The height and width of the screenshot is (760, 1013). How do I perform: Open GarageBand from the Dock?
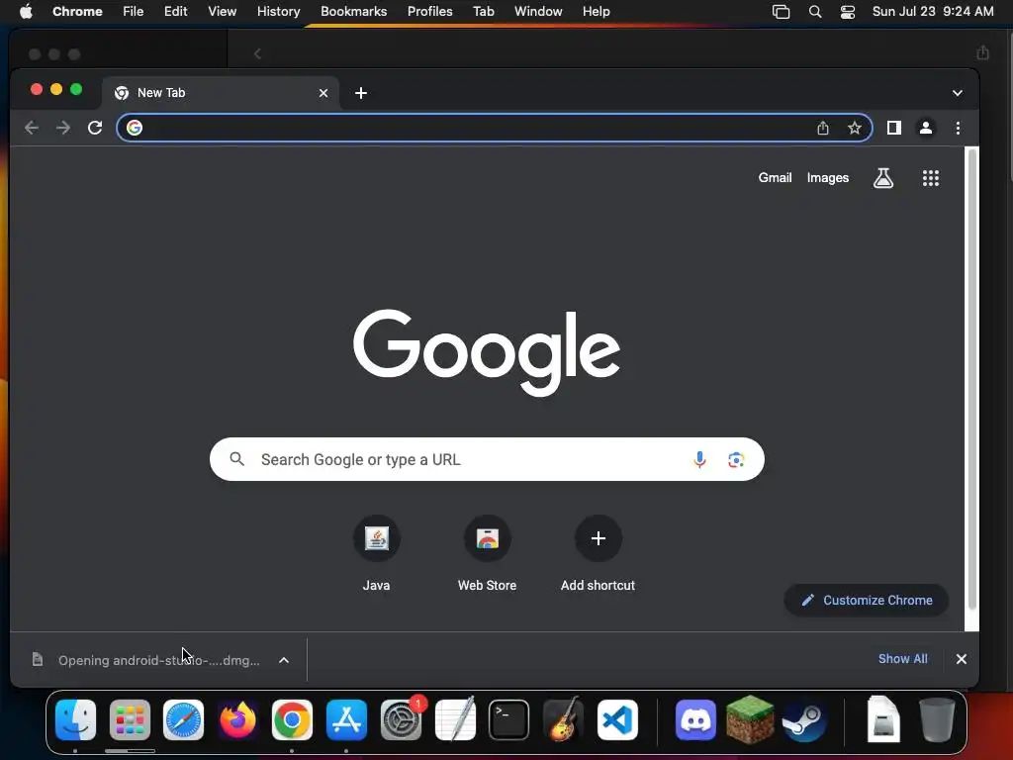click(x=563, y=720)
